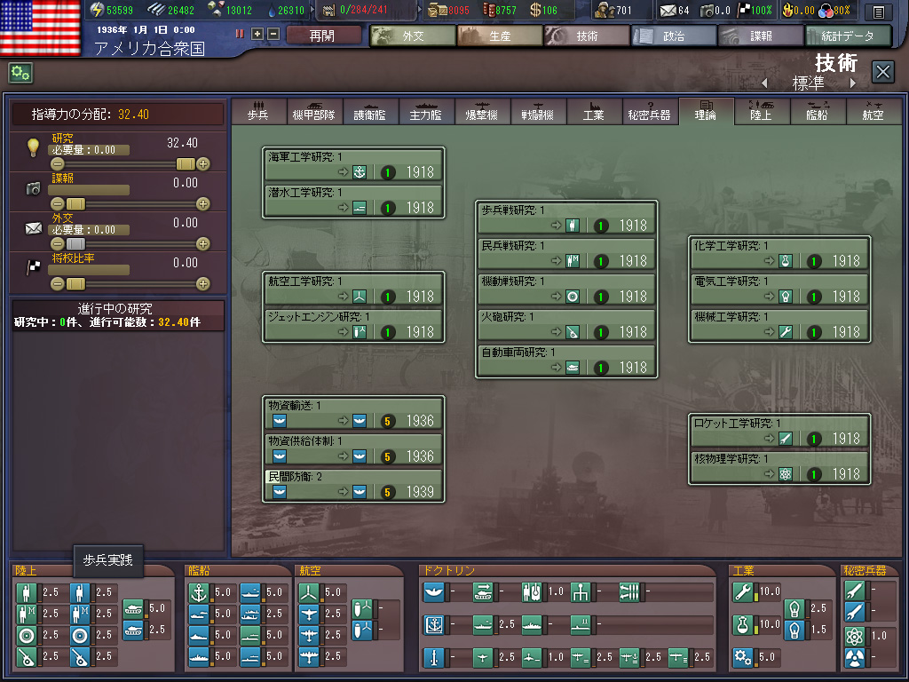This screenshot has height=682, width=909.
Task: Open the top-right menu list icon
Action: coord(878,12)
